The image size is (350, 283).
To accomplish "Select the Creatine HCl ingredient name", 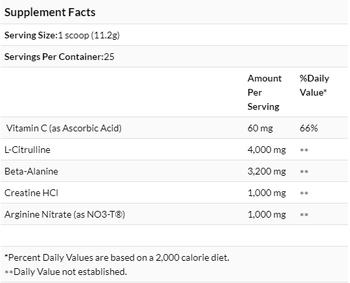I will [x=31, y=193].
